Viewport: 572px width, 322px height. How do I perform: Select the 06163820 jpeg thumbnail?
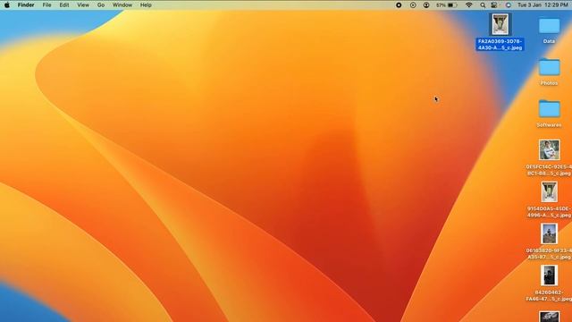[x=550, y=233]
